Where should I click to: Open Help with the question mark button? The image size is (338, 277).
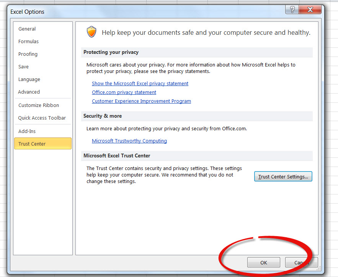[292, 10]
